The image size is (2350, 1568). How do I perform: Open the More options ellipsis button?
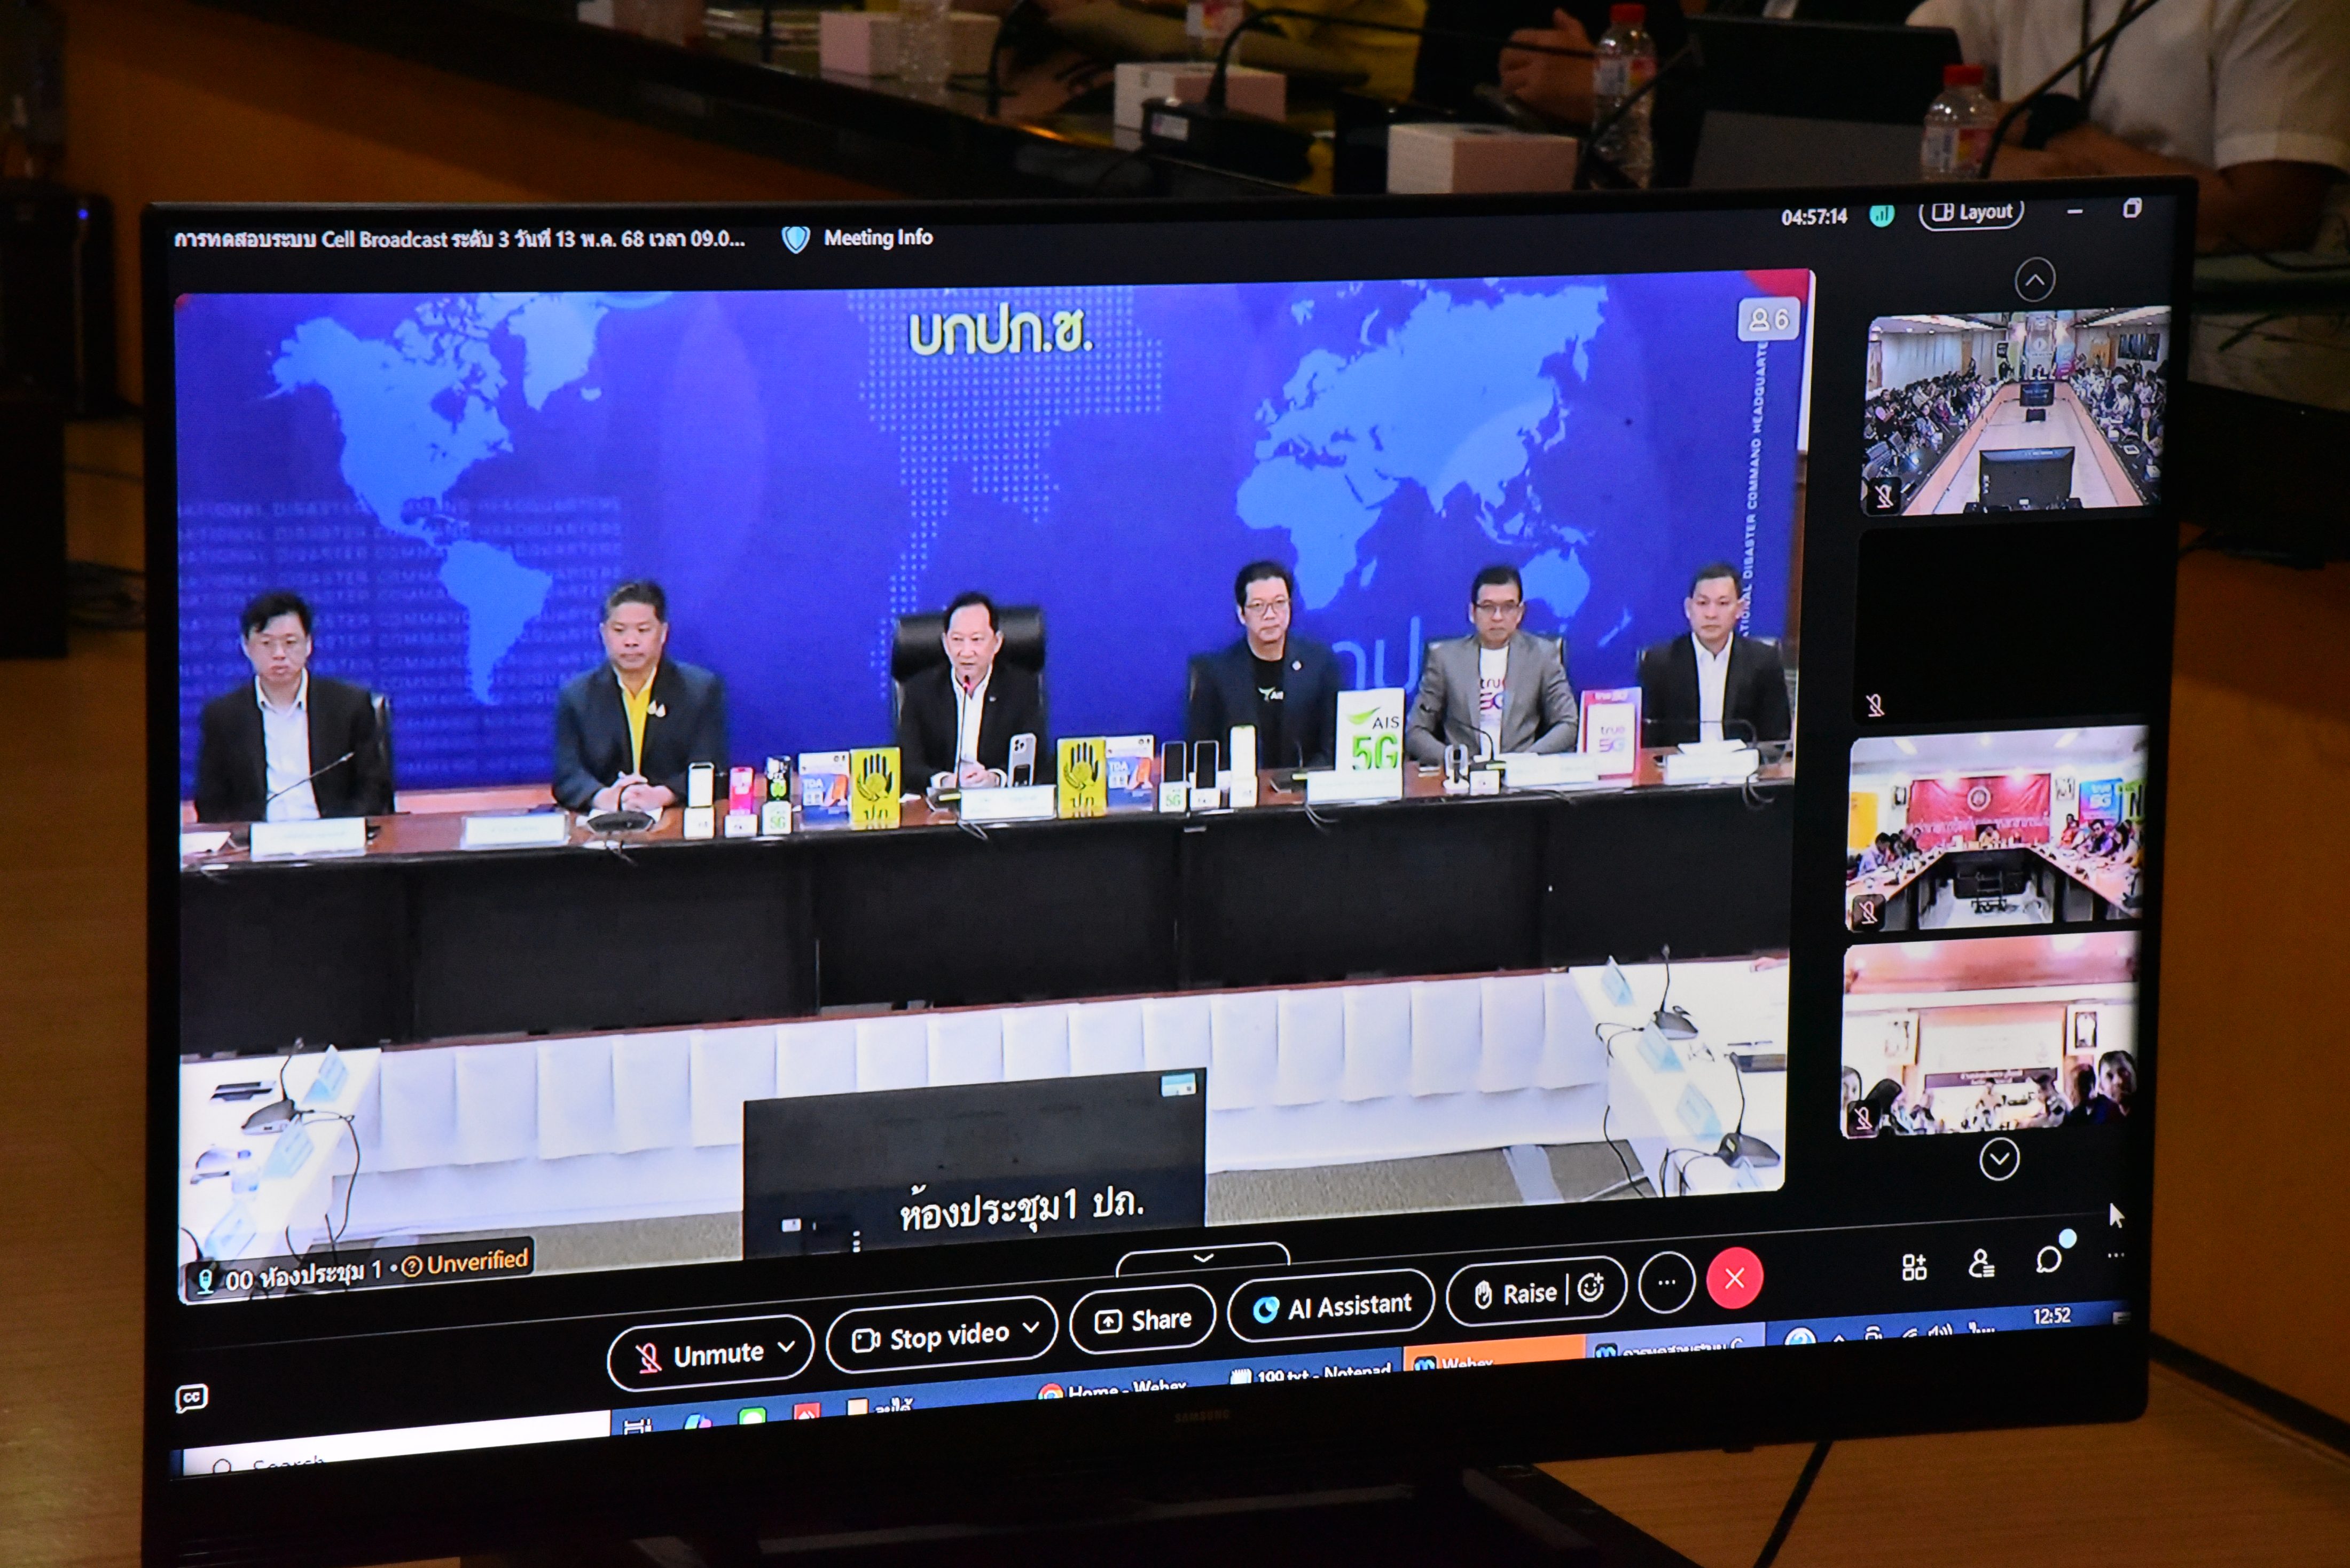[x=1667, y=1282]
